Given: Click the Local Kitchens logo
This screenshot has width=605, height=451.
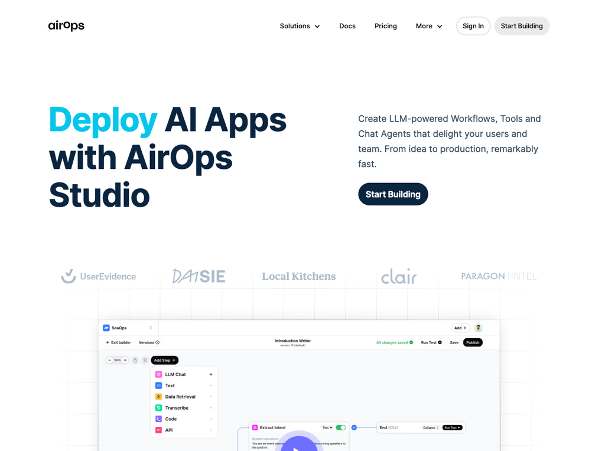Looking at the screenshot, I should tap(298, 276).
